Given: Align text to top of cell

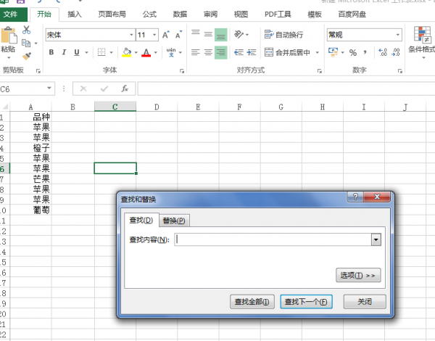Looking at the screenshot, I should [x=196, y=34].
